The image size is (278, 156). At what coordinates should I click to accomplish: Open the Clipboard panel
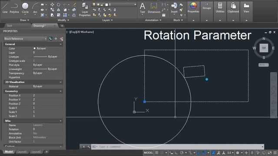click(x=233, y=8)
